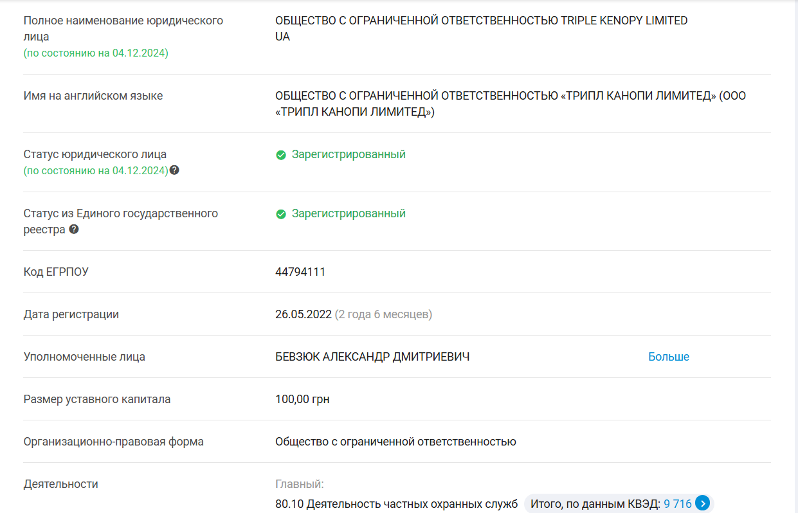Click the gray 2 года 6 месяцев text
The width and height of the screenshot is (798, 513).
click(383, 314)
